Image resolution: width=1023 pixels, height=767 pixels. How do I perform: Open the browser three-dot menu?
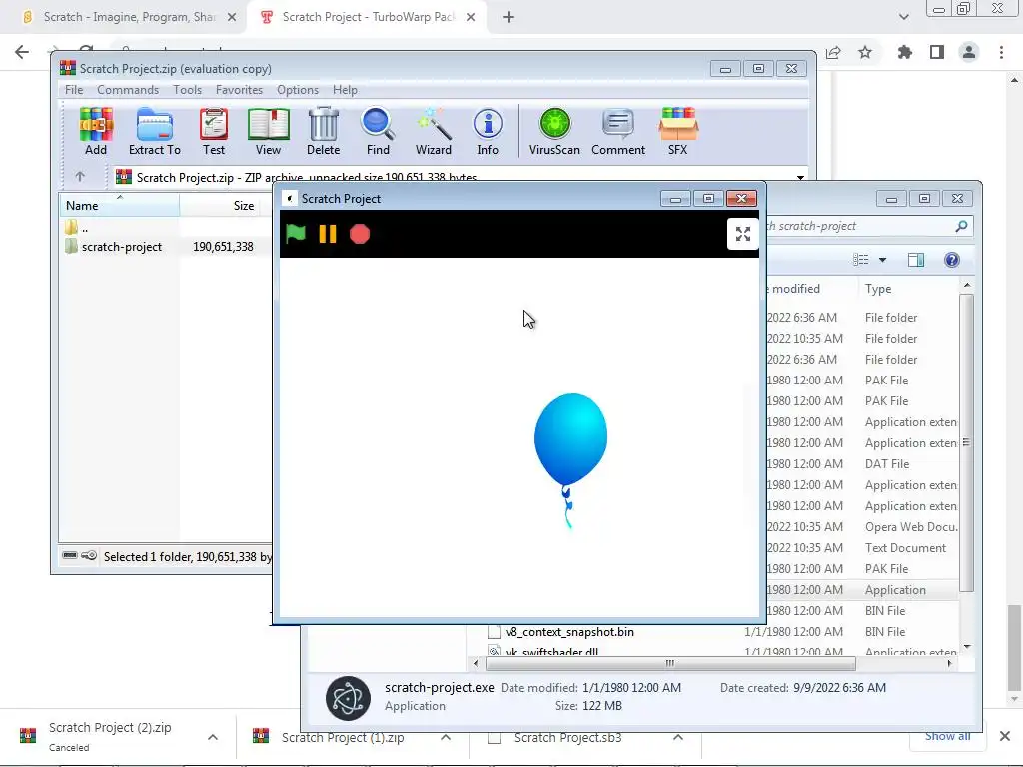[1001, 52]
